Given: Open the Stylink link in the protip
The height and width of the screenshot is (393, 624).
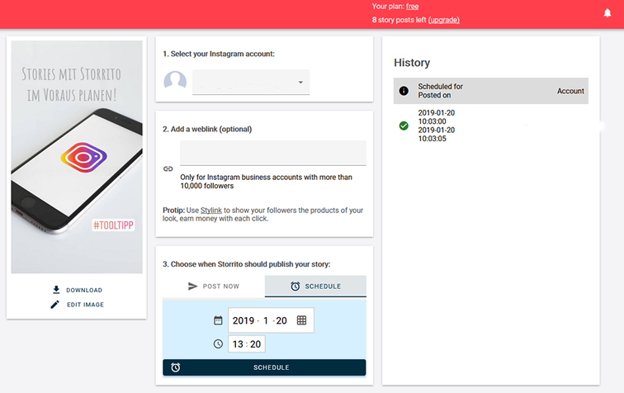Looking at the screenshot, I should (211, 211).
